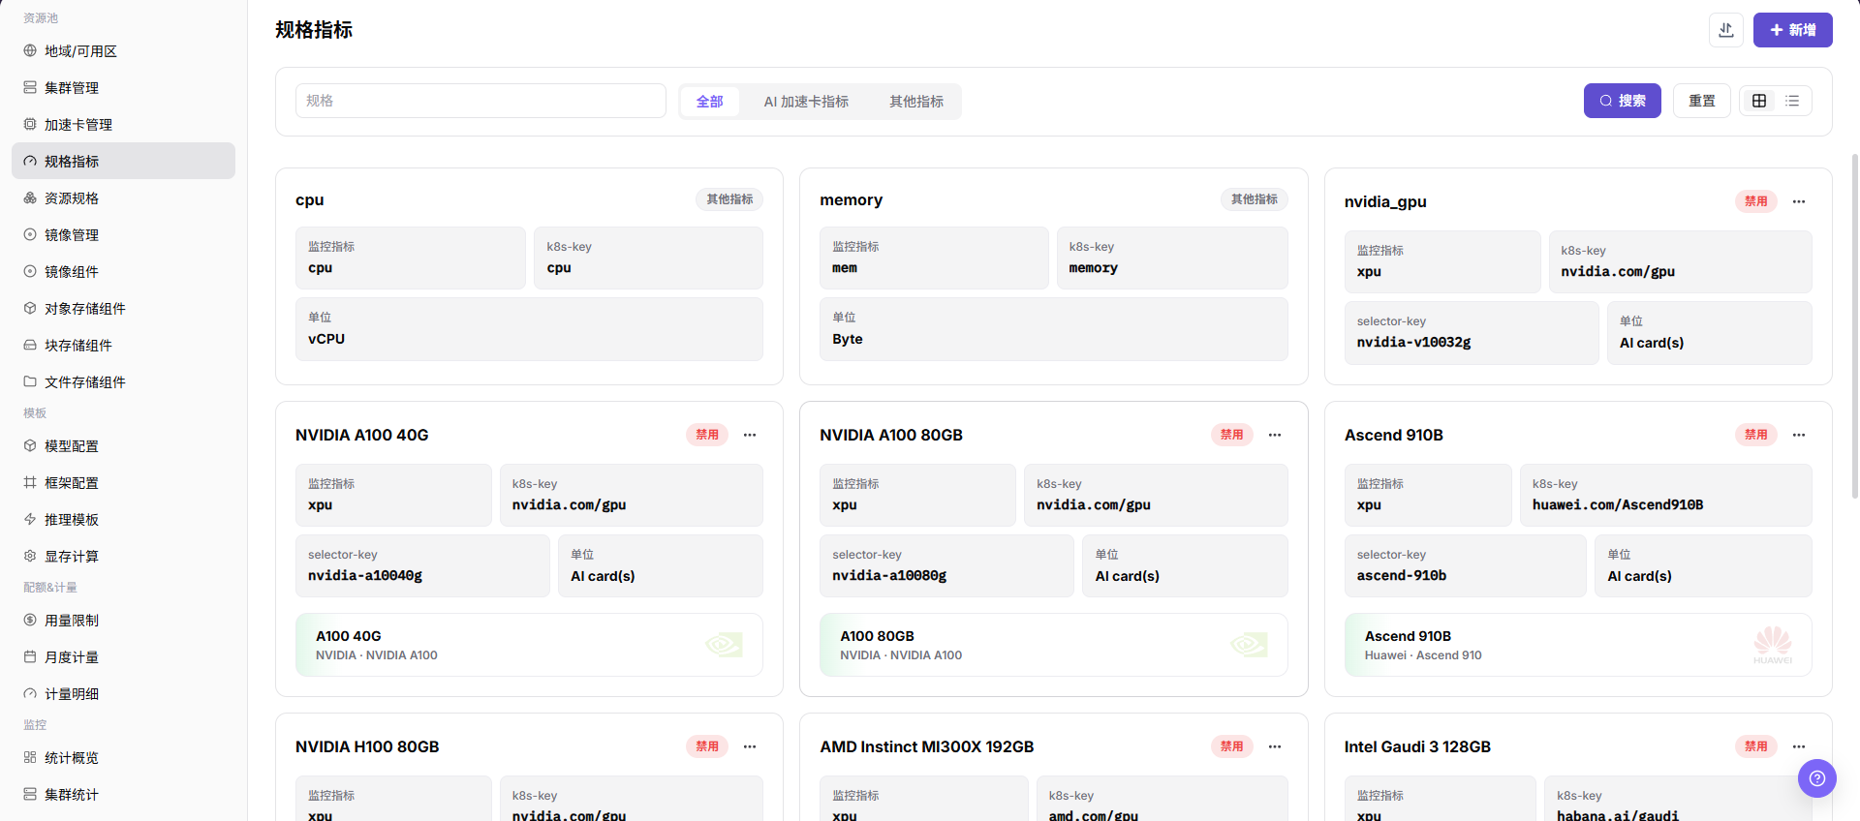Click the 搜索 button
This screenshot has height=821, width=1860.
(x=1622, y=101)
